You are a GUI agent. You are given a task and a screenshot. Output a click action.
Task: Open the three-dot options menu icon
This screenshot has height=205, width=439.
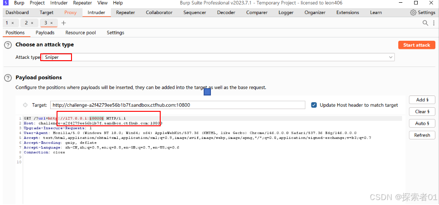pyautogui.click(x=434, y=23)
